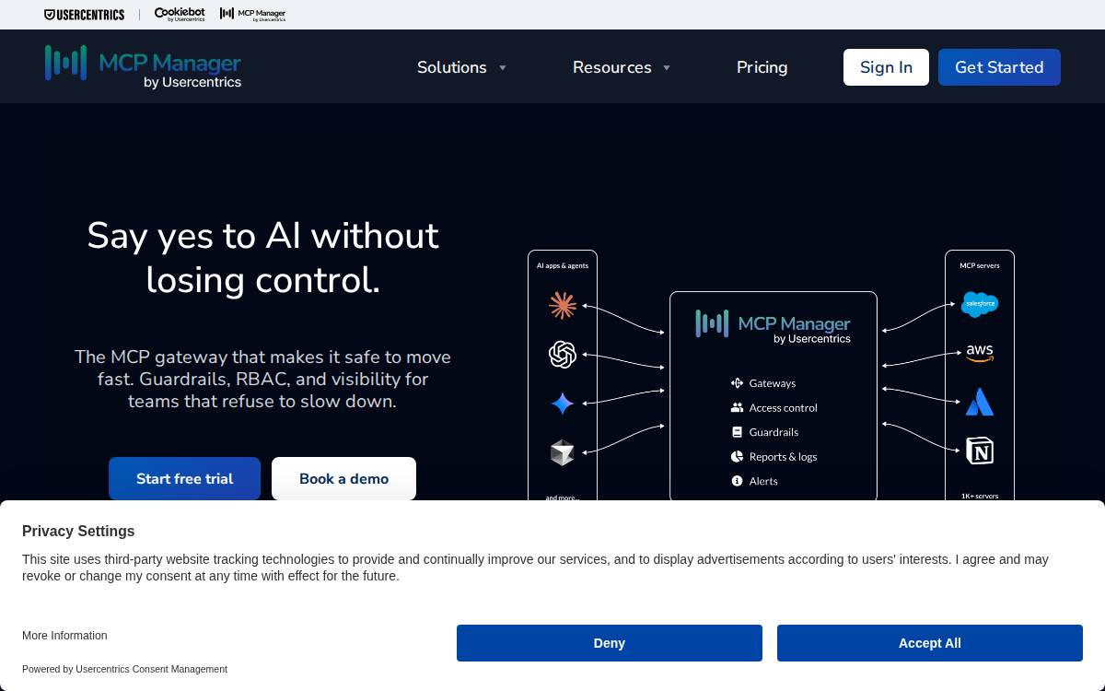
Task: Click the Access control people icon
Action: 737,407
